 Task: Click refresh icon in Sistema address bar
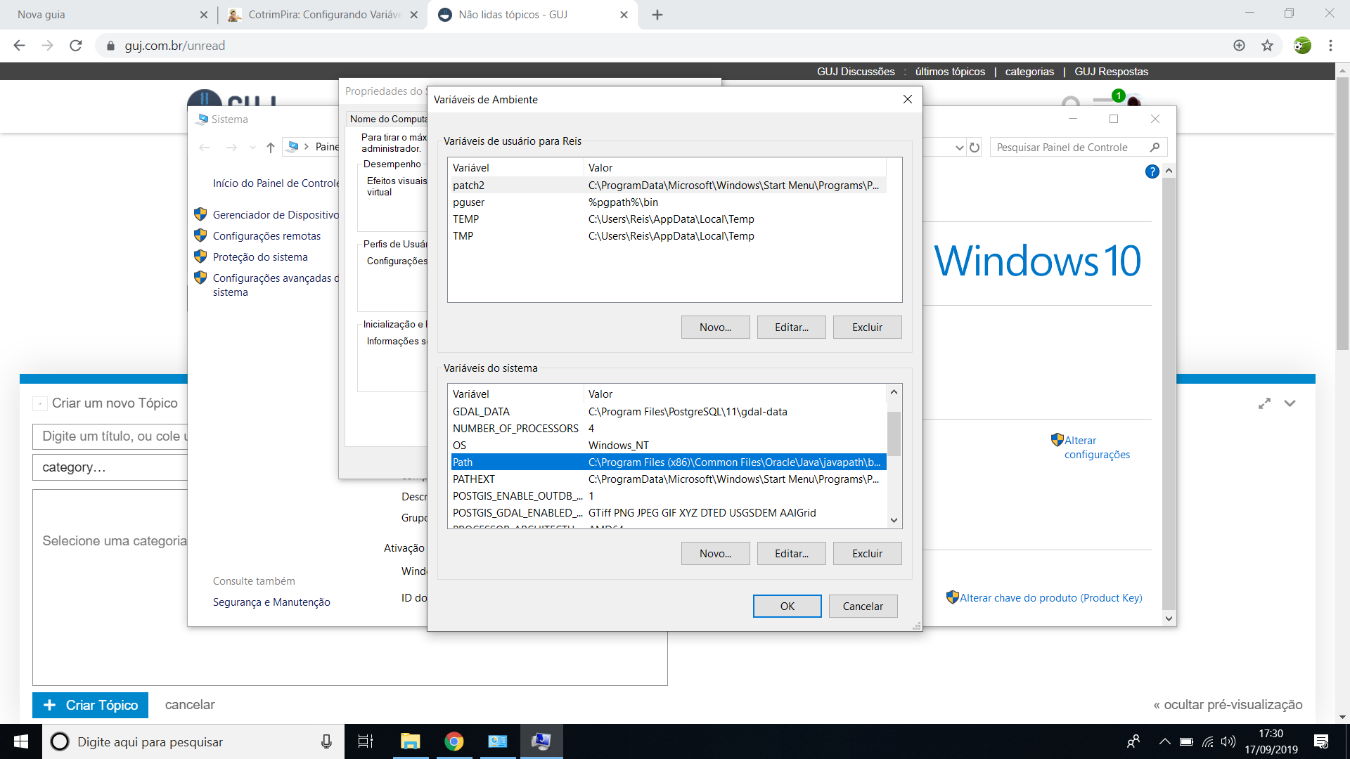[x=975, y=148]
